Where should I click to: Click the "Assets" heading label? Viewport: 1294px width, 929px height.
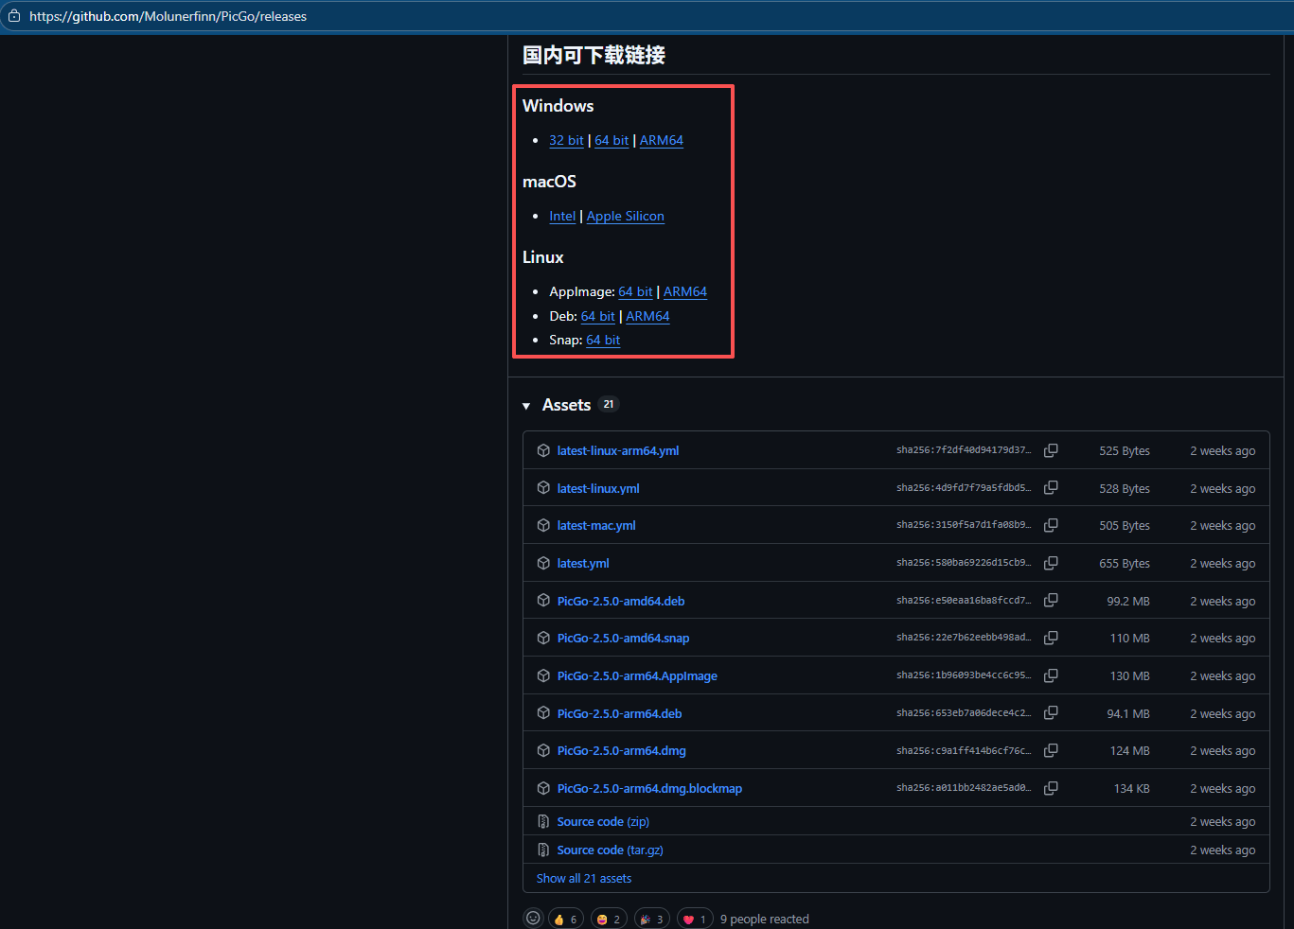[x=566, y=405]
